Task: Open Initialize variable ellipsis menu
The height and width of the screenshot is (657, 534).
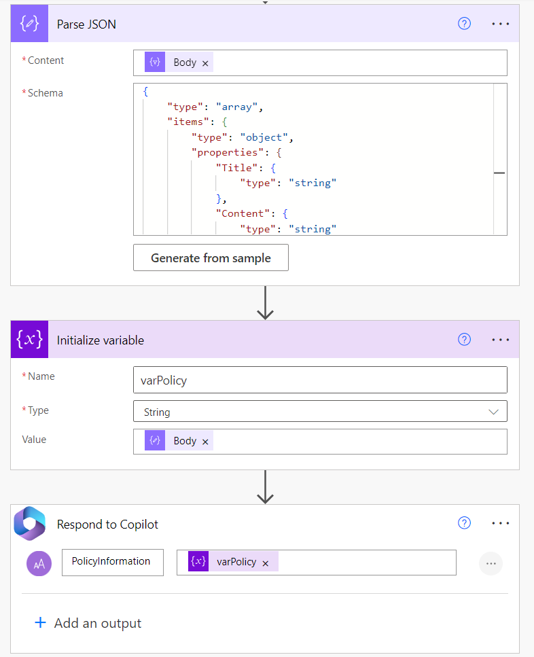Action: tap(500, 340)
